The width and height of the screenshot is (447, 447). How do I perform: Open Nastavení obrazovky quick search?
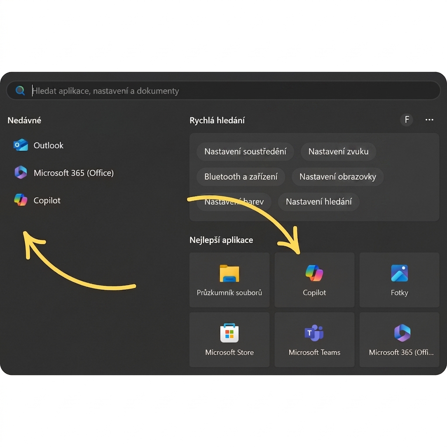[x=337, y=176]
